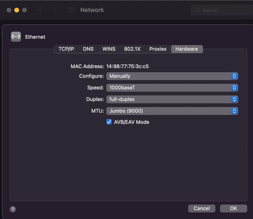Click the search magnifier icon
This screenshot has height=219, width=253.
click(197, 10)
